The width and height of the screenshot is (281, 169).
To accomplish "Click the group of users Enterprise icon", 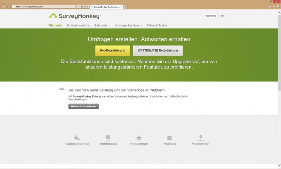I will pyautogui.click(x=62, y=89).
